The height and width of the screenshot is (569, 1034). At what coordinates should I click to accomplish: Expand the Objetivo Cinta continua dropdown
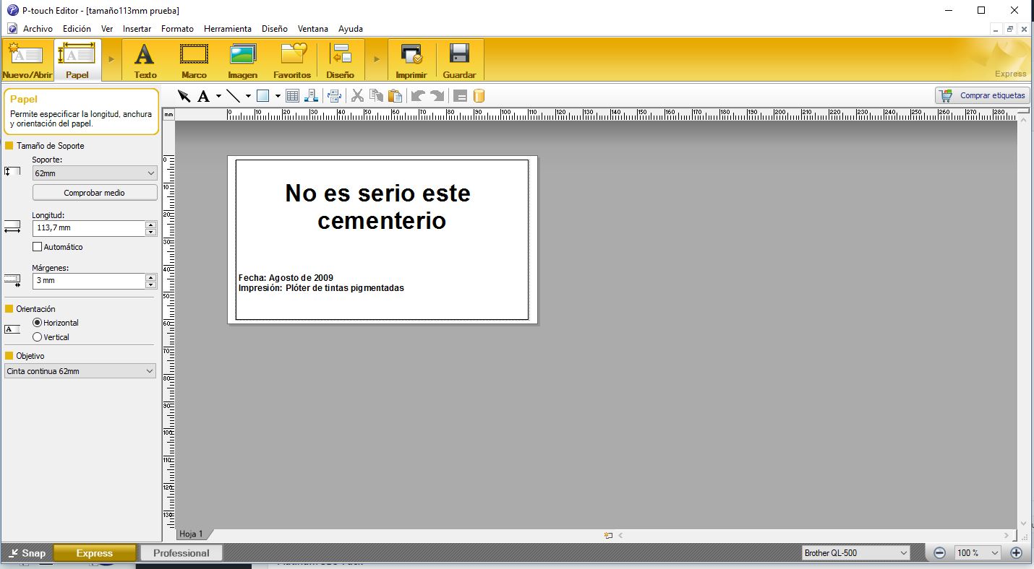pos(80,371)
